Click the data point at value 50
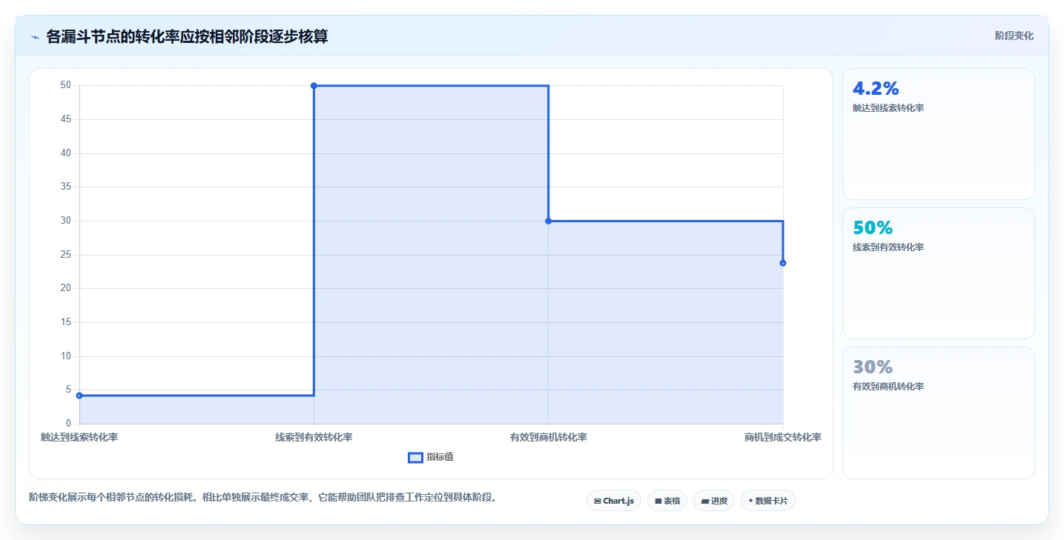This screenshot has height=540, width=1064. coord(314,86)
